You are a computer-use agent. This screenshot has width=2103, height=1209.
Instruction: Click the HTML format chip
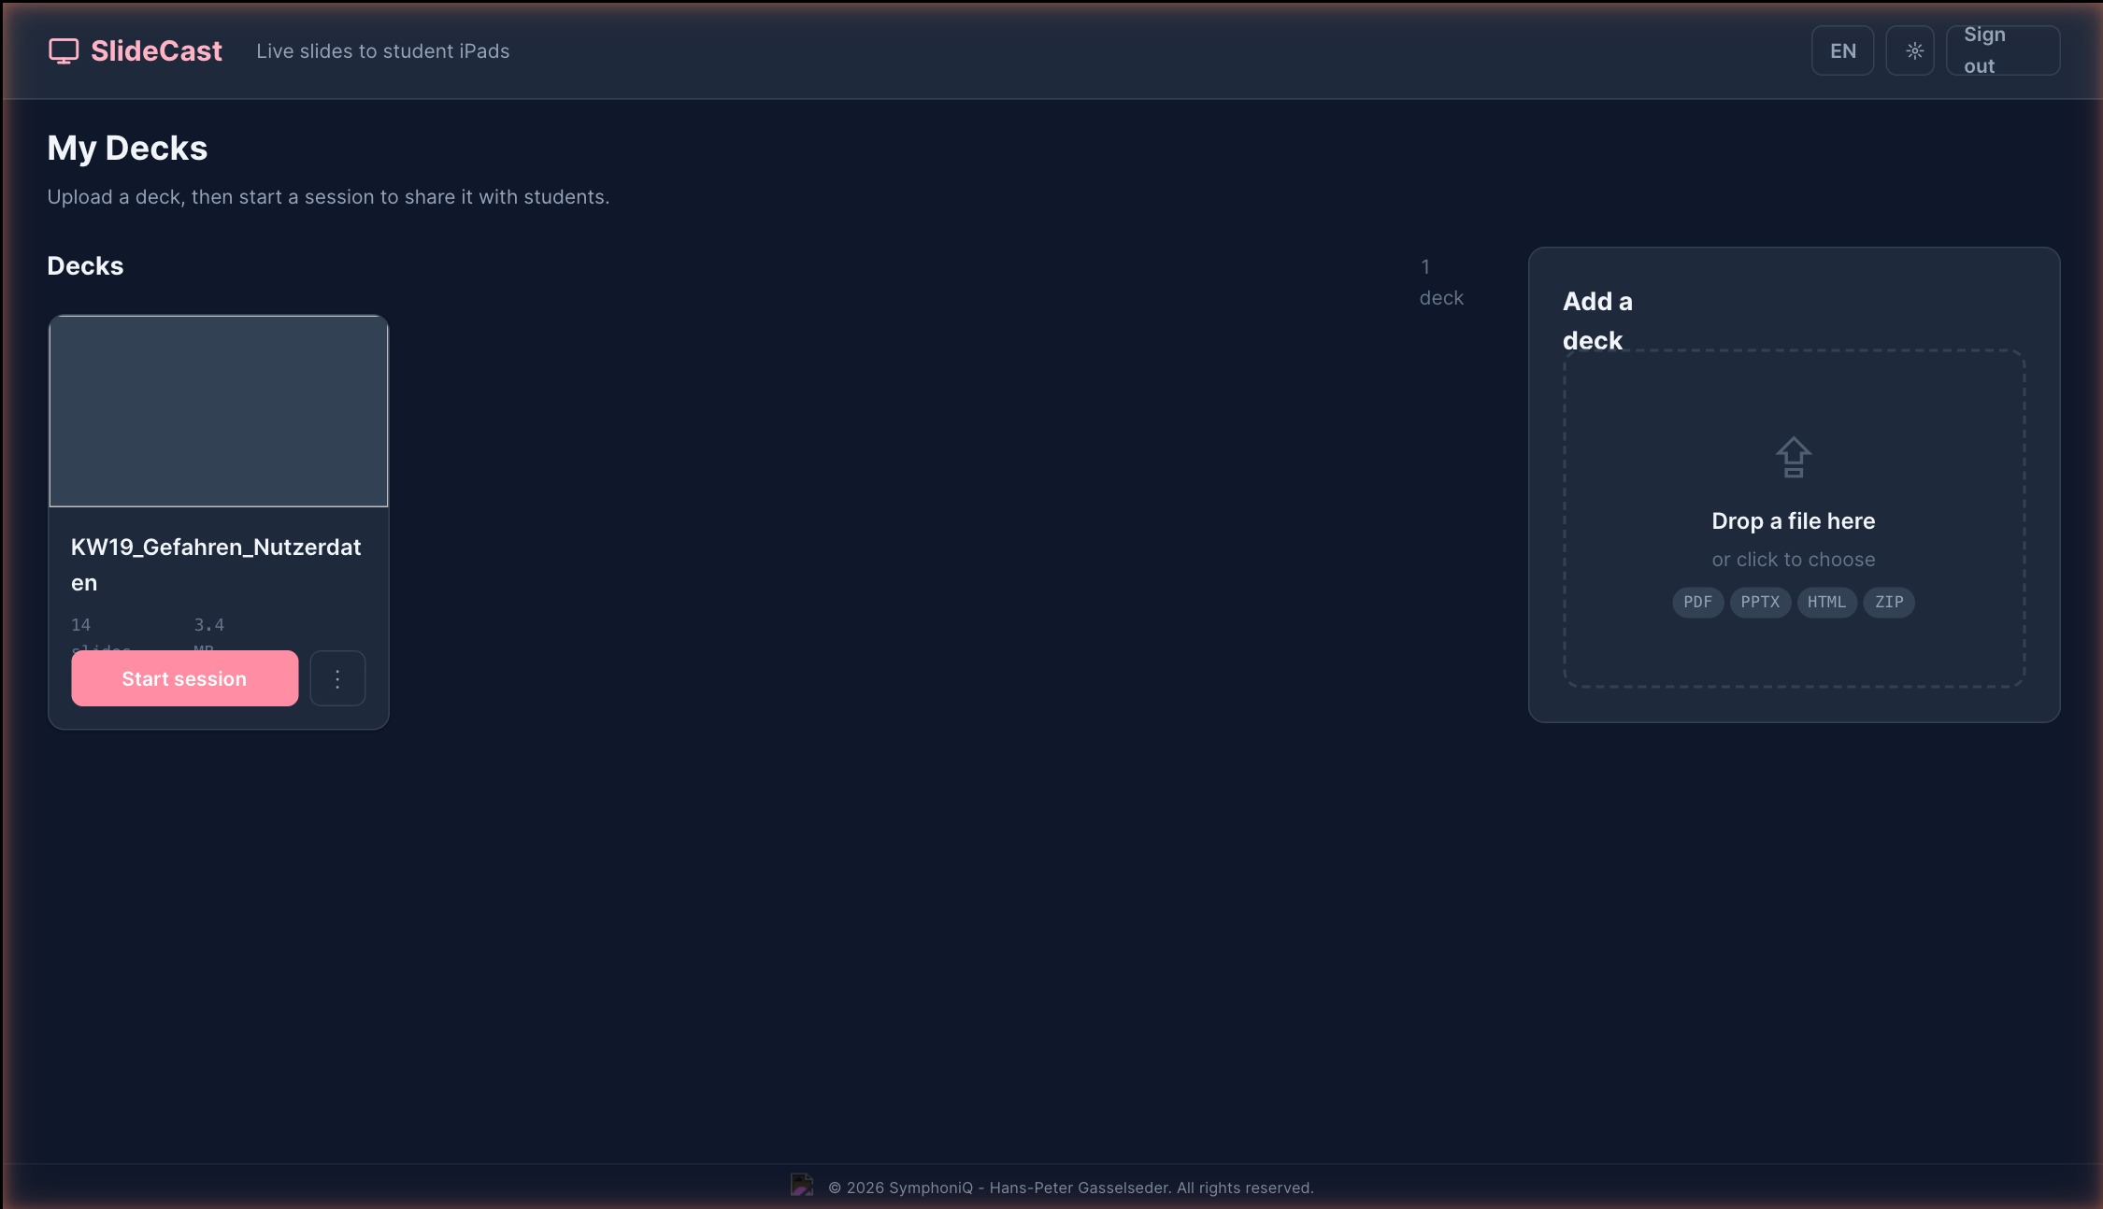pos(1826,602)
